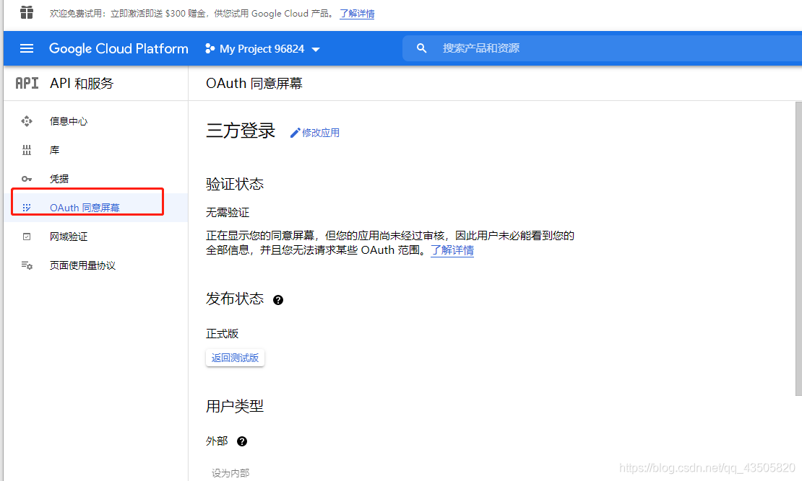Screen dimensions: 802x481
Task: Click the 无需验证 status text
Action: (x=228, y=213)
